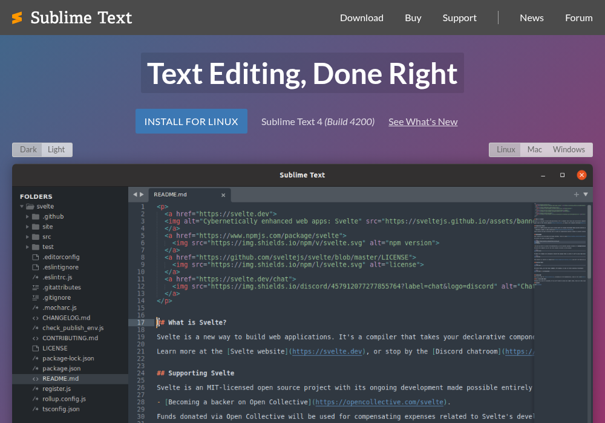Go to previous tab with left arrow

135,195
